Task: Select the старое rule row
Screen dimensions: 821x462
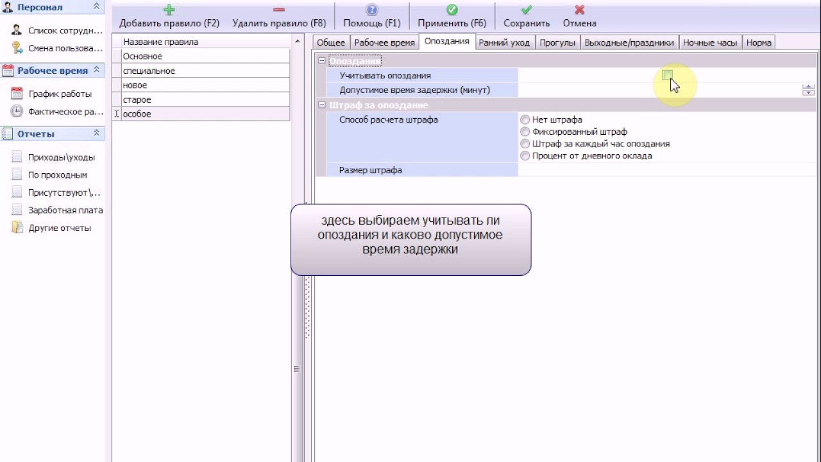Action: pyautogui.click(x=205, y=99)
